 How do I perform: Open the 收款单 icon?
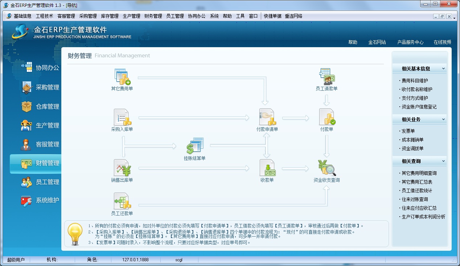click(267, 168)
